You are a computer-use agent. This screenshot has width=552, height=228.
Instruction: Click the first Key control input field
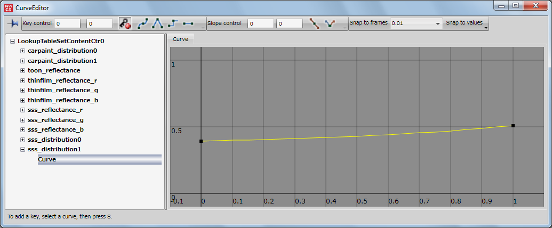67,23
